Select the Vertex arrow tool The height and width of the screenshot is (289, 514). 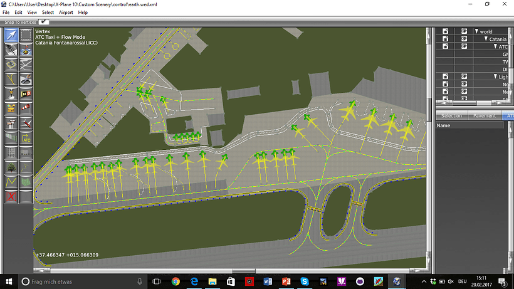(11, 34)
